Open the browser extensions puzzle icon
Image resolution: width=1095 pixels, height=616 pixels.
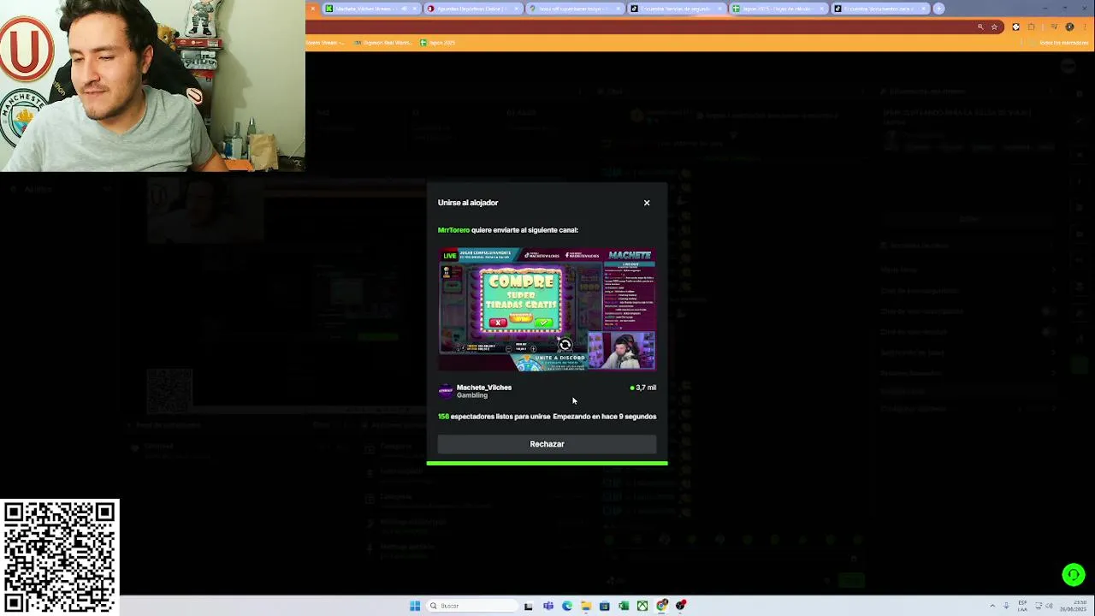pyautogui.click(x=1031, y=27)
